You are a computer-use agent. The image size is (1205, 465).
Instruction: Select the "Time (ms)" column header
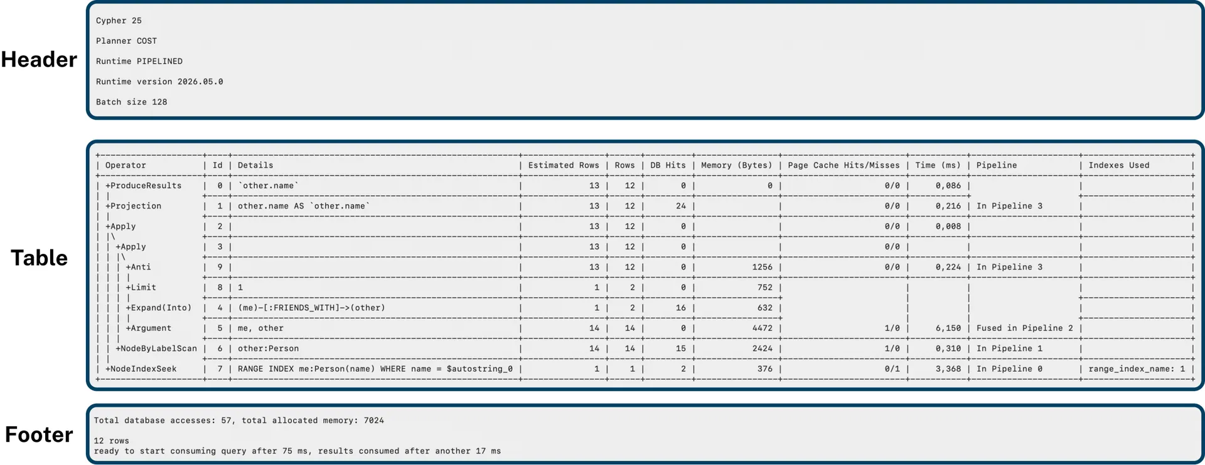coord(938,165)
